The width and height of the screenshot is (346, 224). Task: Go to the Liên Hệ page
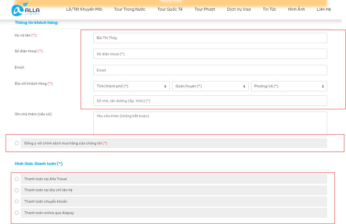[324, 9]
